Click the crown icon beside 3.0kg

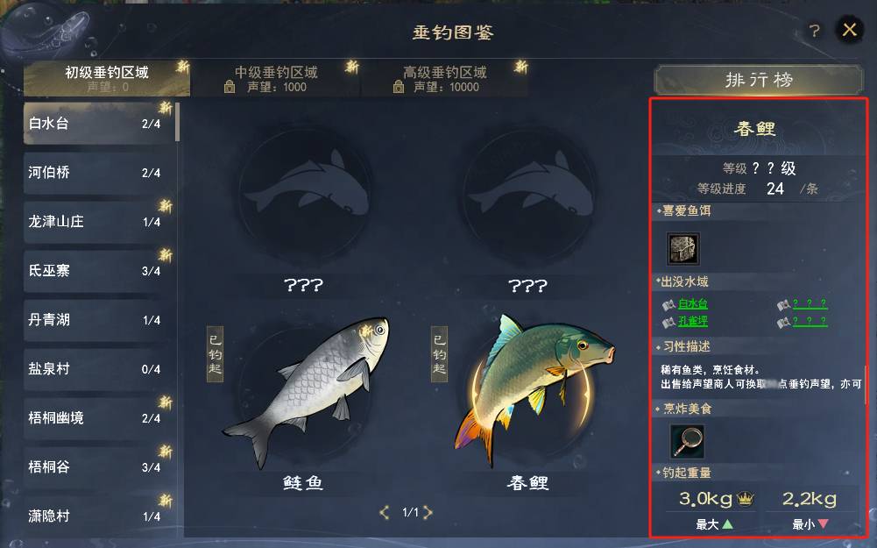click(745, 498)
